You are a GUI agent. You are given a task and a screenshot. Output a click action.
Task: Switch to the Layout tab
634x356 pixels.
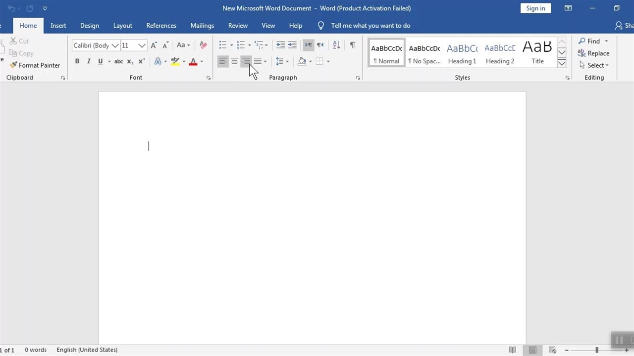click(122, 26)
